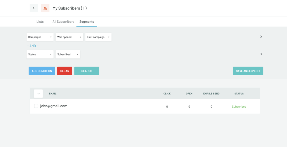Image resolution: width=287 pixels, height=147 pixels.
Task: Expand the Subscribed value dropdown
Action: click(68, 54)
